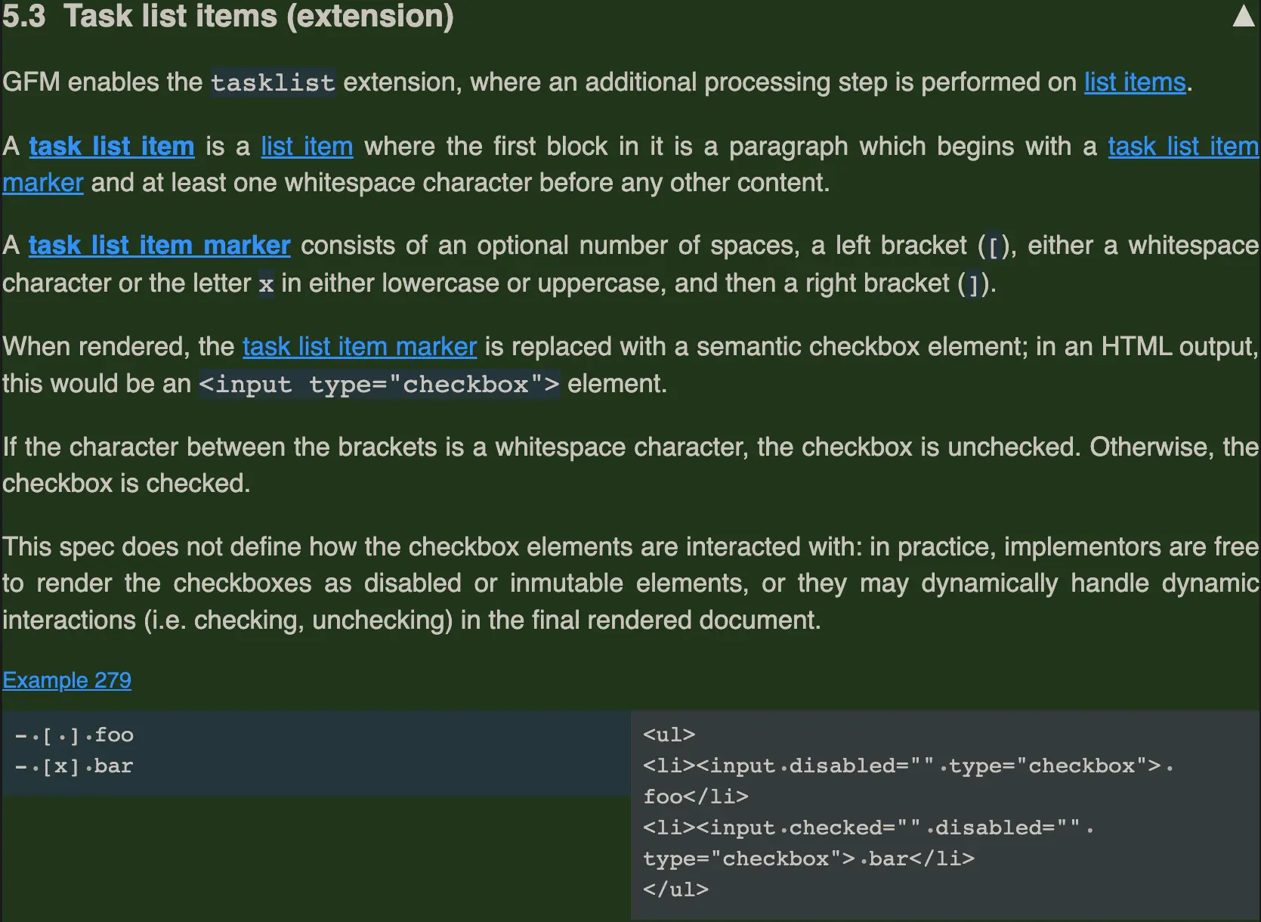Click the bold 'task list item' definition link

click(112, 147)
